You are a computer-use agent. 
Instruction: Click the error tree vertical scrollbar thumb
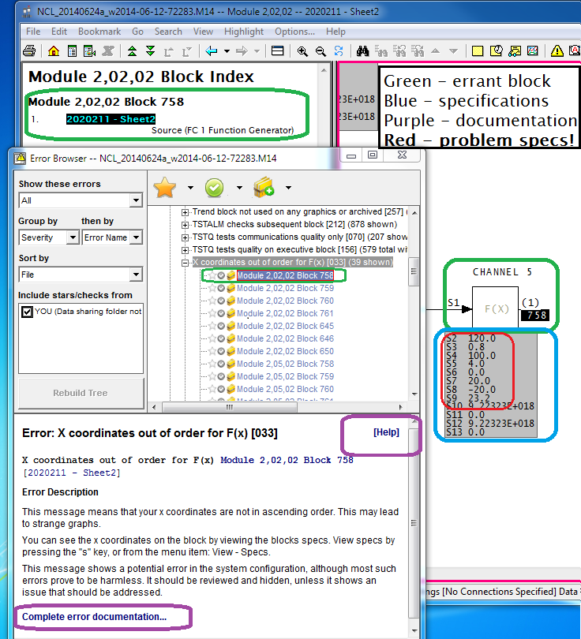414,271
